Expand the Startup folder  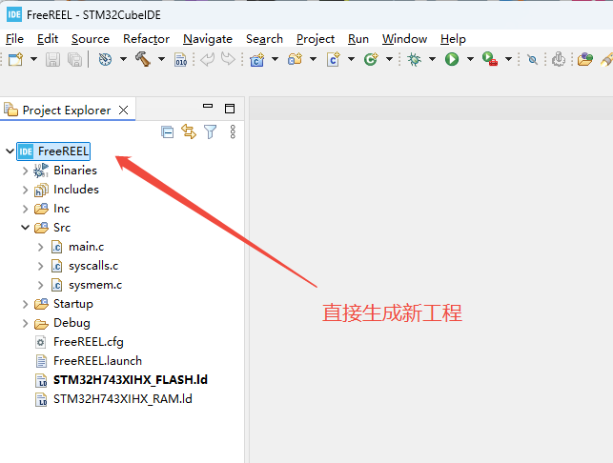tap(26, 304)
